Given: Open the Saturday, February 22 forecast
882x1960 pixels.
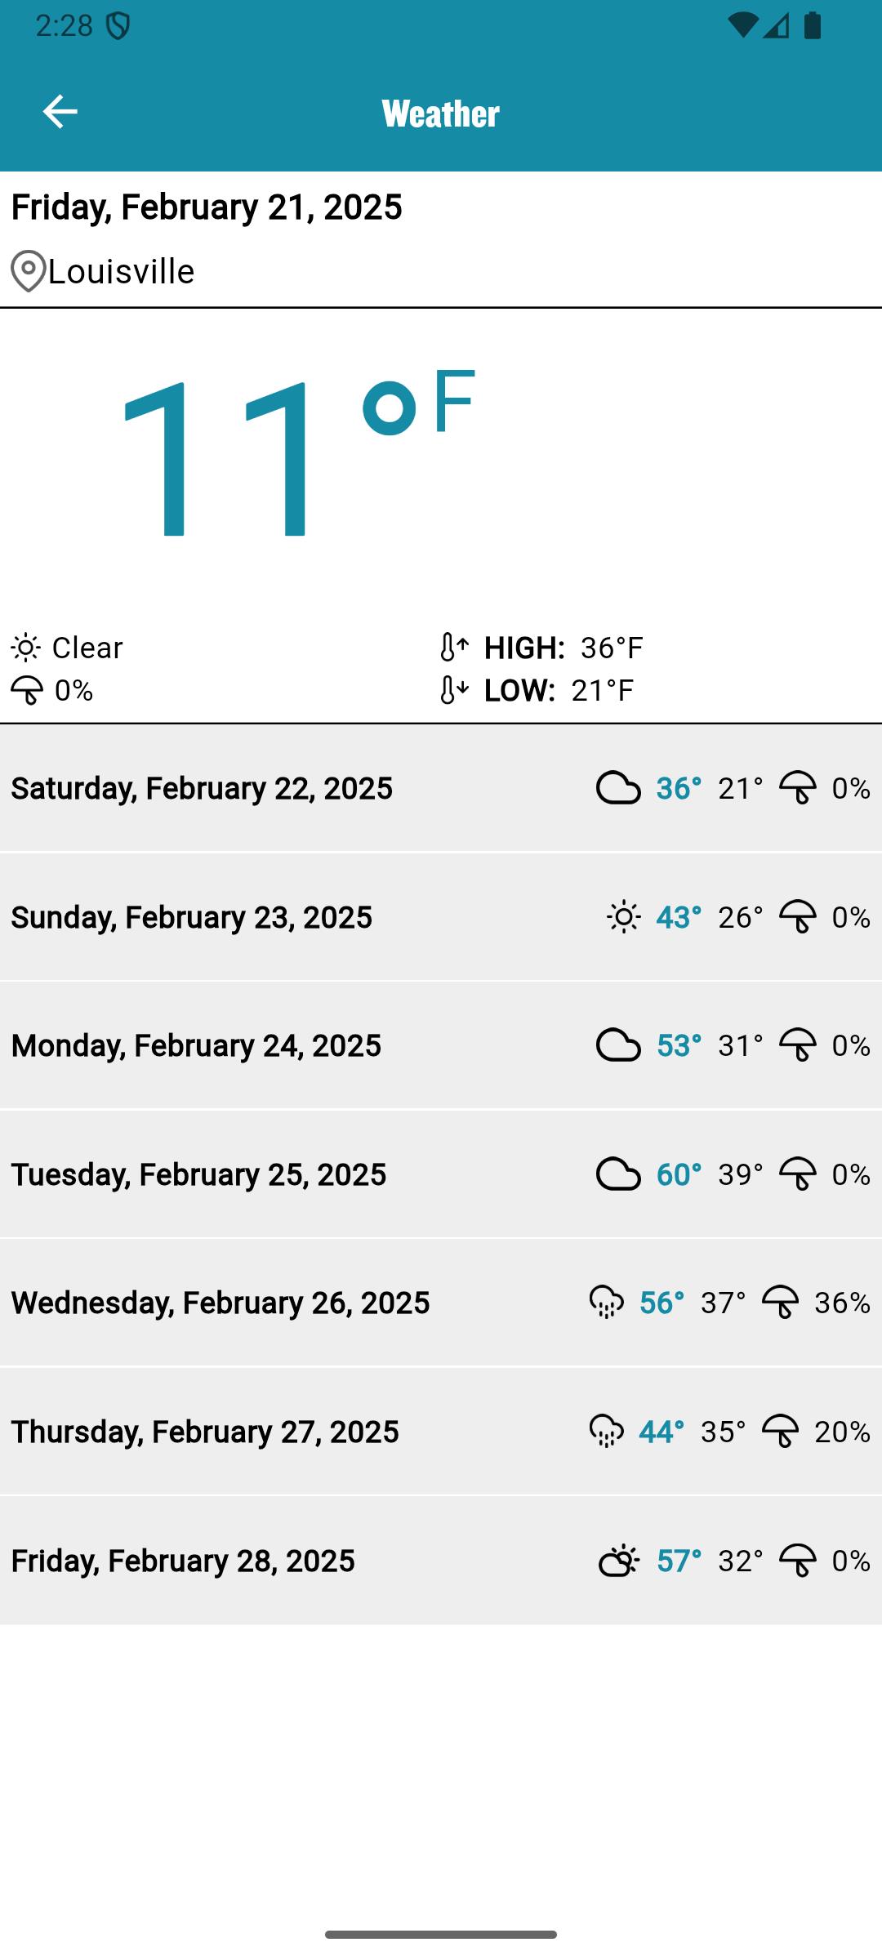Looking at the screenshot, I should (x=441, y=788).
